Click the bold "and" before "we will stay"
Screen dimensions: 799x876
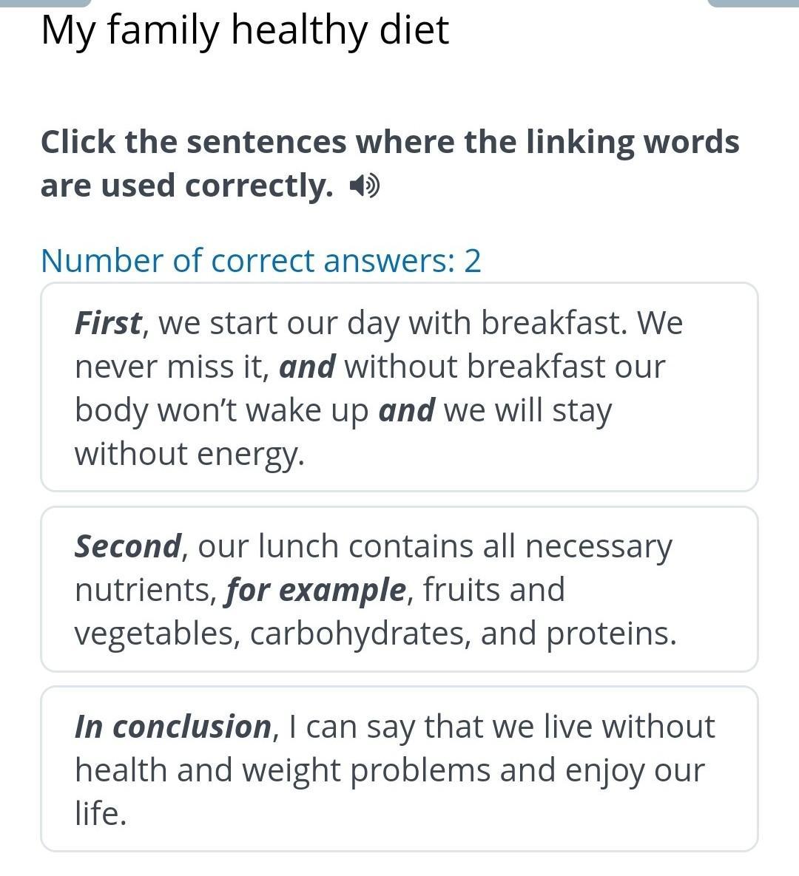click(406, 410)
